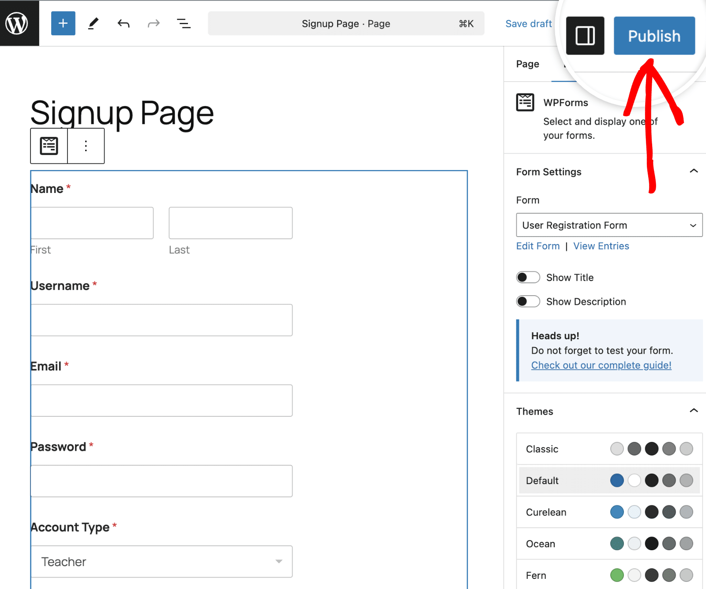Enable the Show Description toggle
Viewport: 706px width, 589px height.
coord(528,301)
